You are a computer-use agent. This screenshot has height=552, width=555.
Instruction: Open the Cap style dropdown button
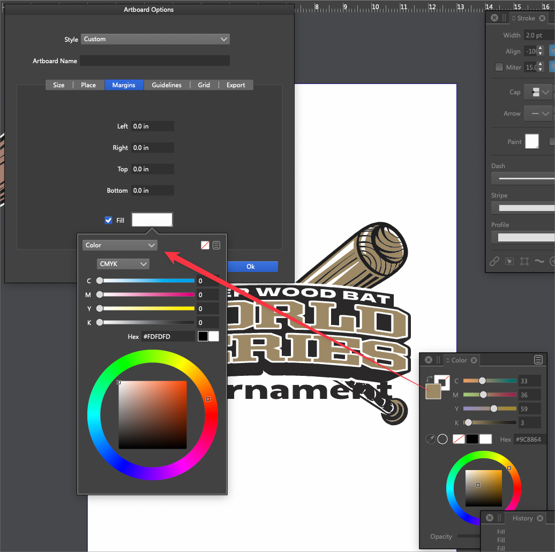click(x=538, y=92)
